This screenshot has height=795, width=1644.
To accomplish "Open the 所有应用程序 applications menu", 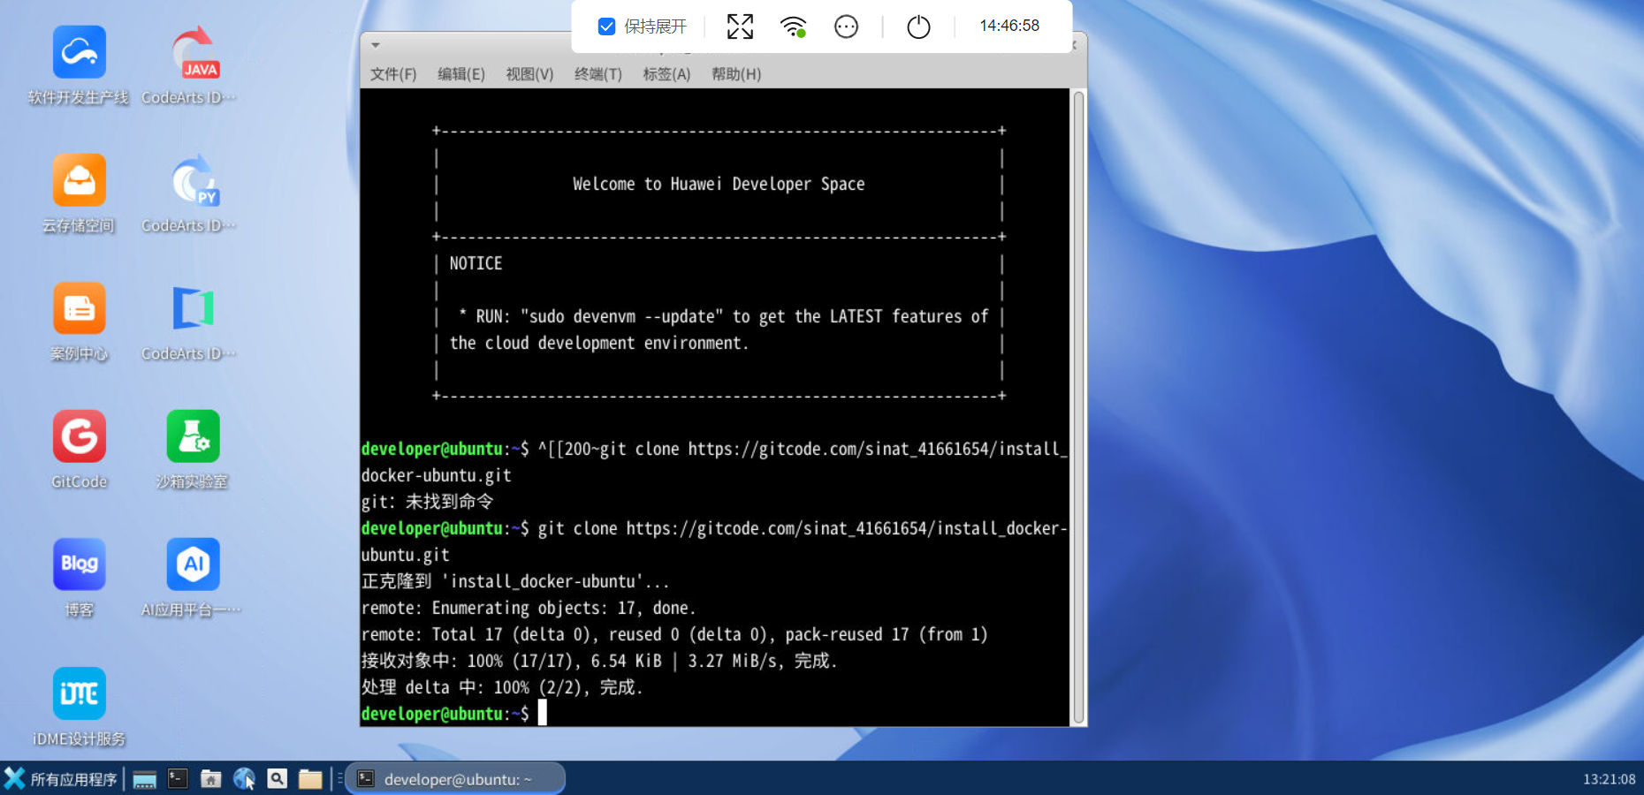I will pyautogui.click(x=60, y=779).
